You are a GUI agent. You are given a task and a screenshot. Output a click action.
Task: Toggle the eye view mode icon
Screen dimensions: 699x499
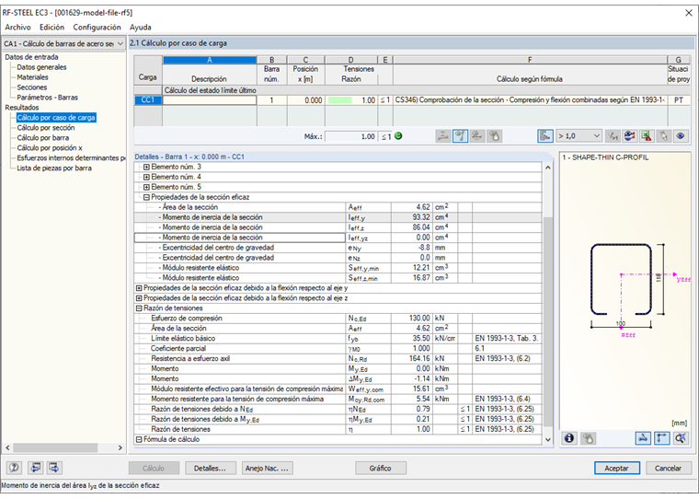pyautogui.click(x=681, y=135)
